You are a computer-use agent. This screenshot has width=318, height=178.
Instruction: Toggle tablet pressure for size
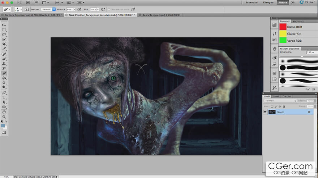[133, 9]
